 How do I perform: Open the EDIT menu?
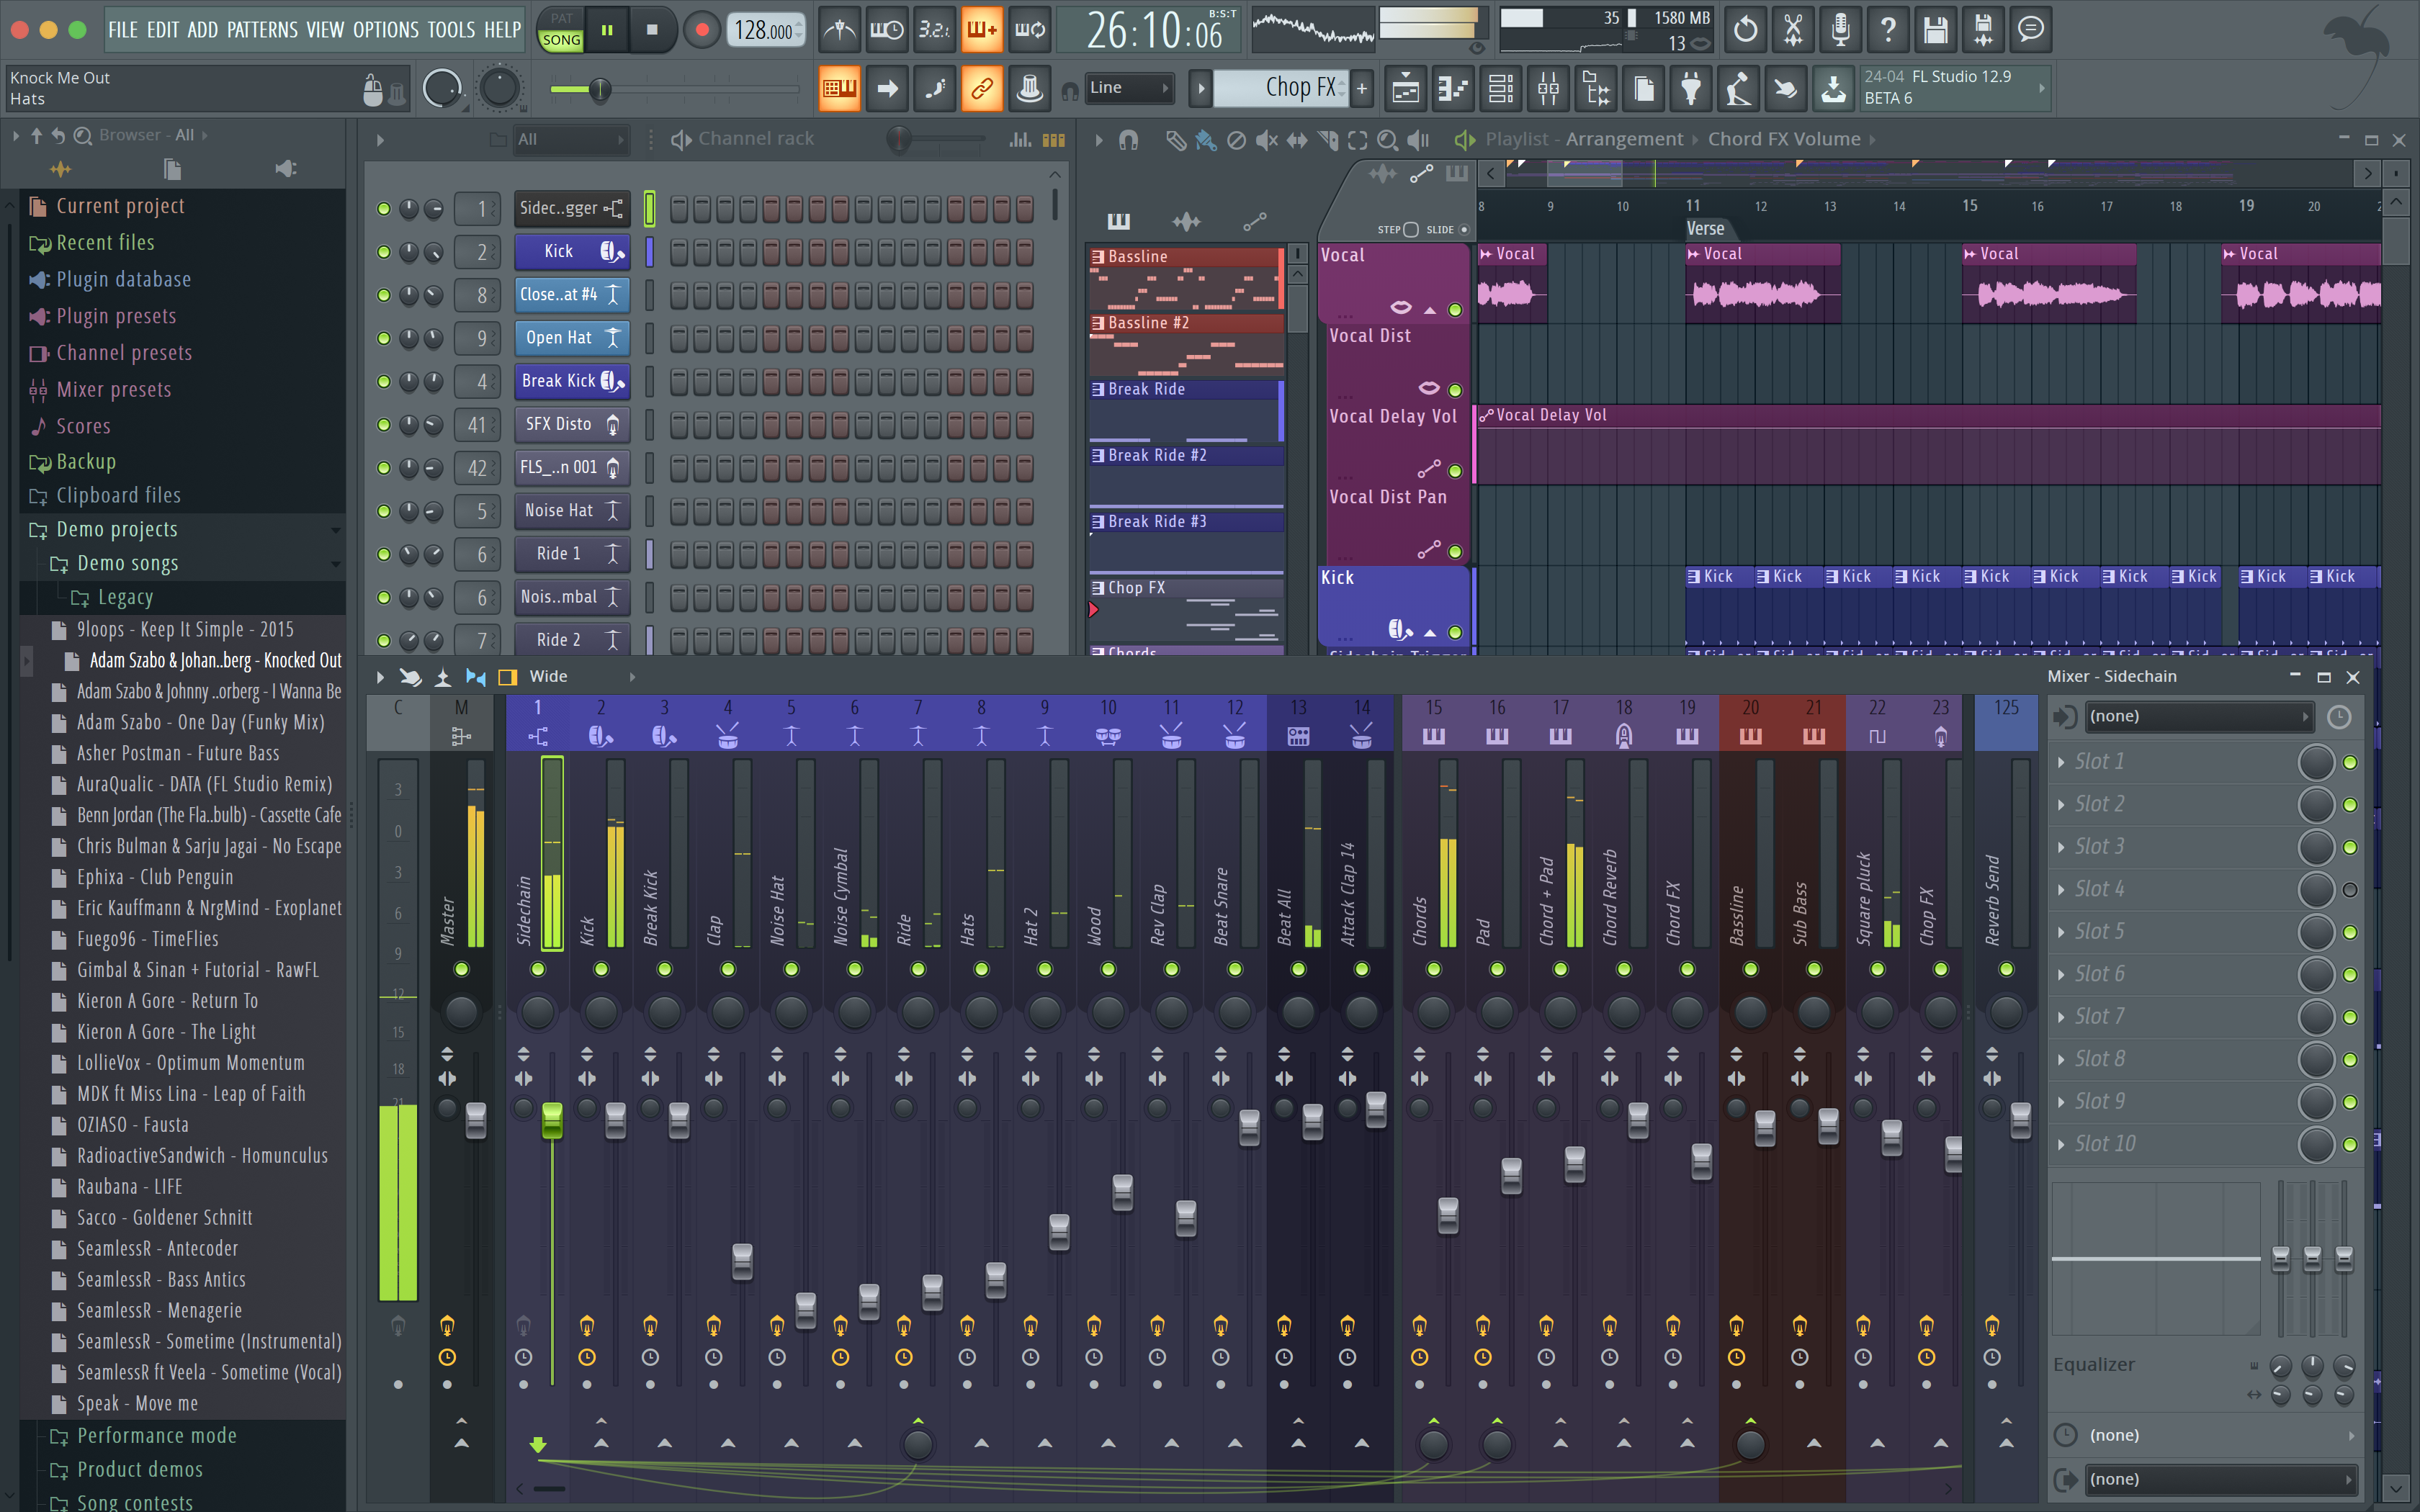[163, 30]
